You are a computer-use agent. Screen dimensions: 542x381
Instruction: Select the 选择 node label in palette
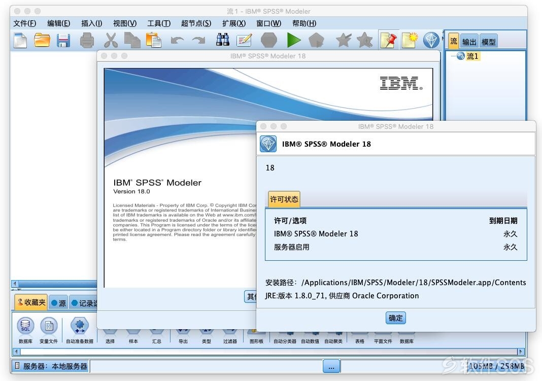(x=110, y=341)
